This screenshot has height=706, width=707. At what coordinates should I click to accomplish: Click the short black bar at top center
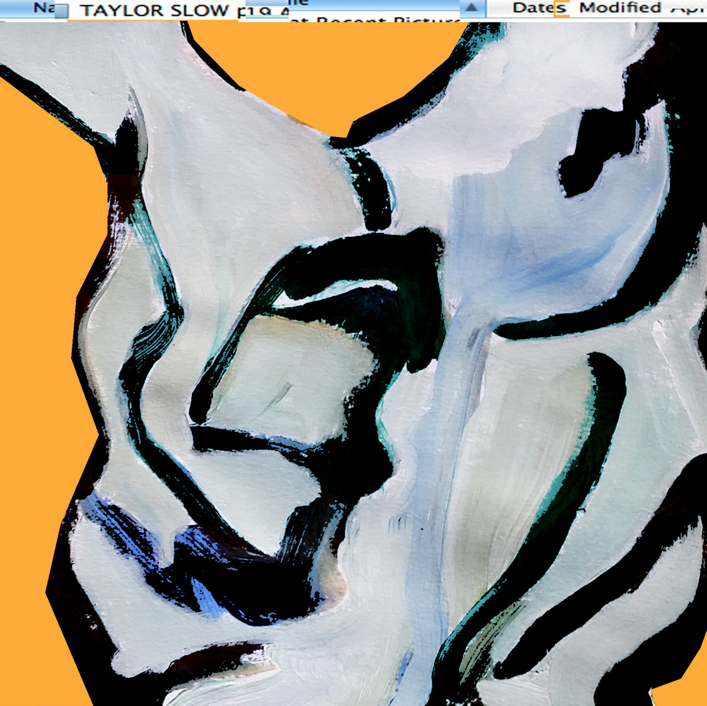pos(372,188)
